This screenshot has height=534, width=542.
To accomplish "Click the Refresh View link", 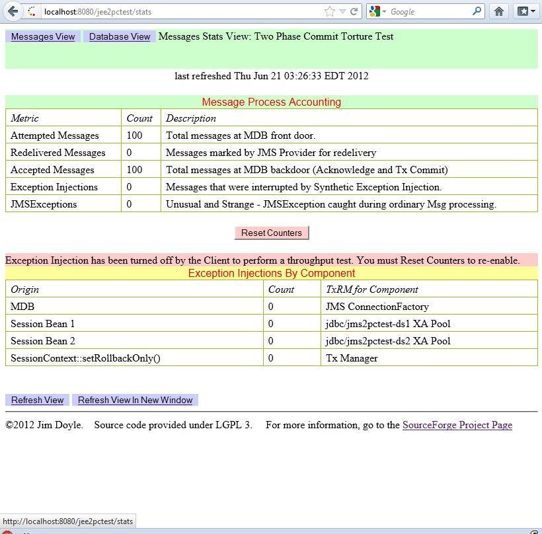I will click(36, 400).
